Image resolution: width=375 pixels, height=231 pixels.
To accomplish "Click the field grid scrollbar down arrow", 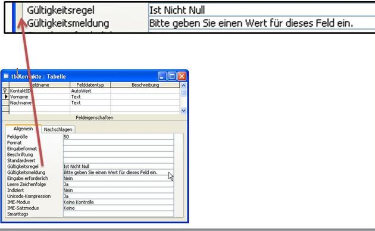I will click(183, 111).
